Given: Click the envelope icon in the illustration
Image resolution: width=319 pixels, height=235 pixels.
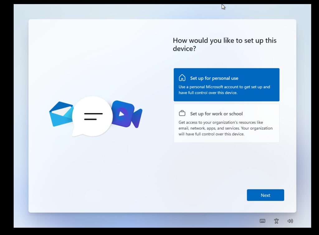Looking at the screenshot, I should [x=61, y=115].
